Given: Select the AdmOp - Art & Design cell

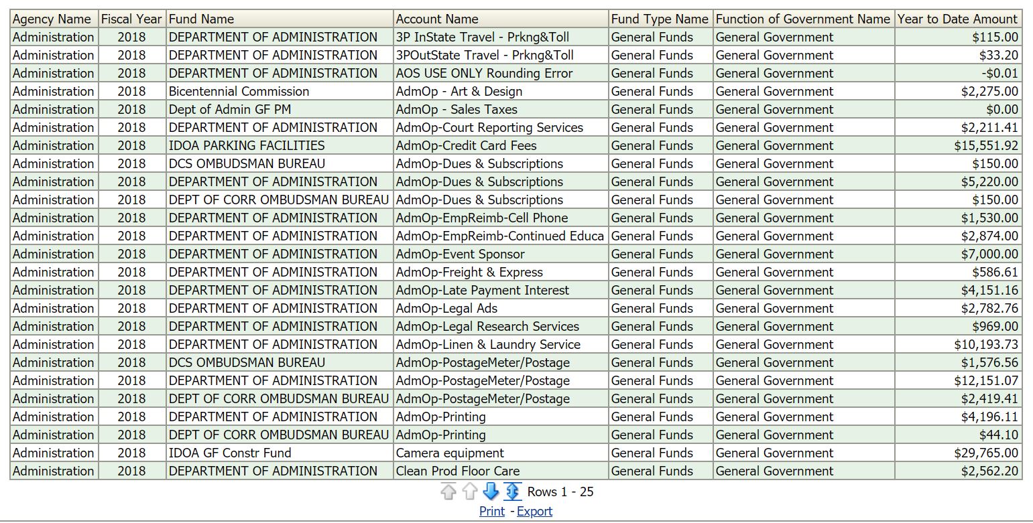Looking at the screenshot, I should pyautogui.click(x=501, y=91).
